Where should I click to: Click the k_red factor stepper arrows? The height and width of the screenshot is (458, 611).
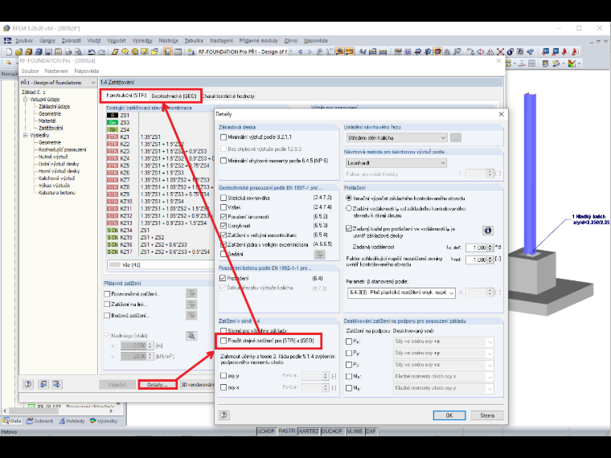(490, 260)
